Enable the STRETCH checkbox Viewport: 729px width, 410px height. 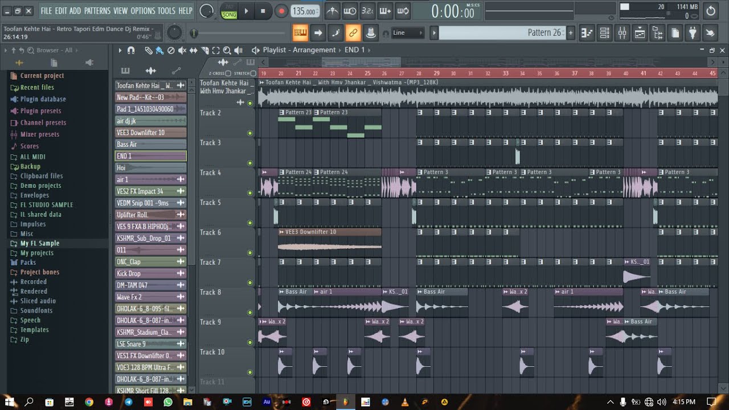coord(253,73)
